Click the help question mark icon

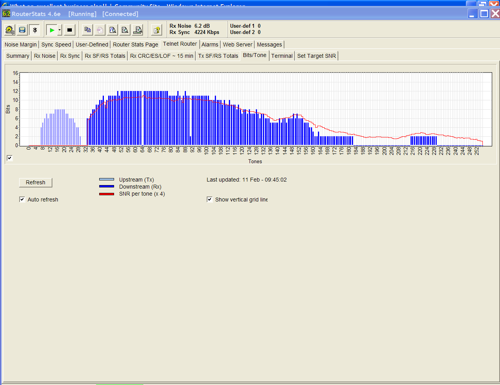point(157,30)
